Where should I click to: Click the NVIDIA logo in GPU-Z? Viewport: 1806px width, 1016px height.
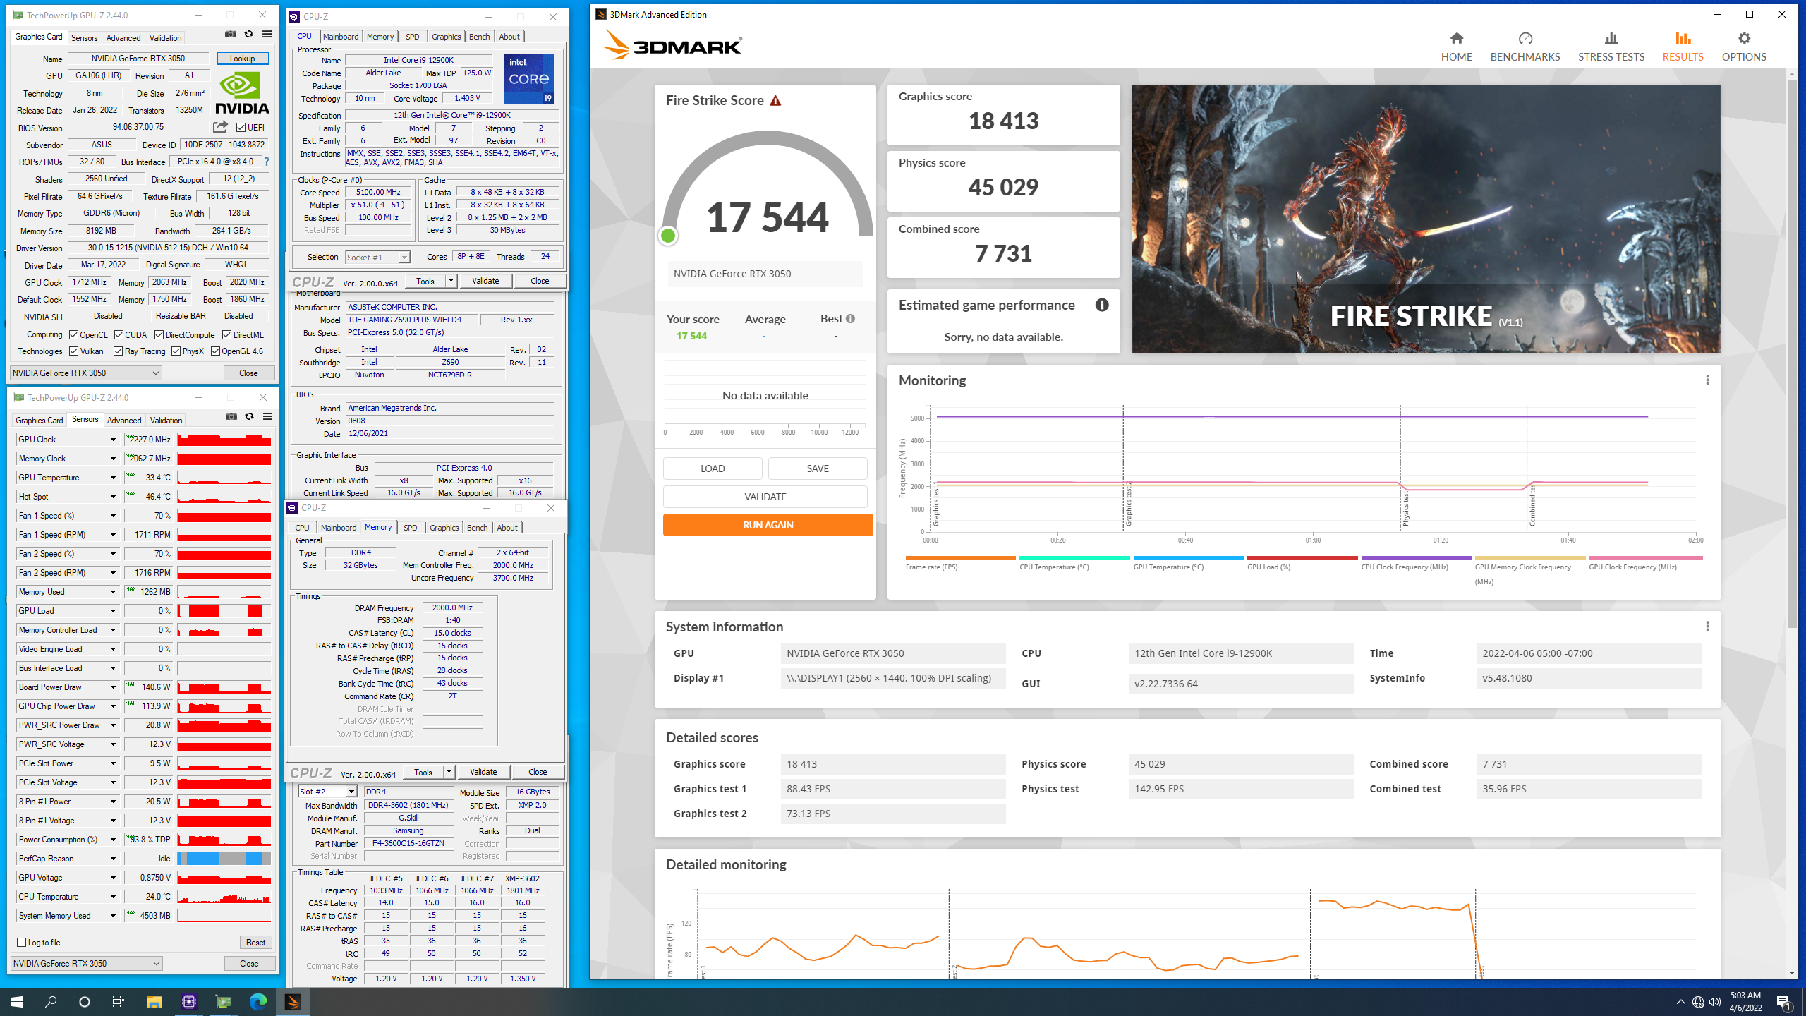242,93
